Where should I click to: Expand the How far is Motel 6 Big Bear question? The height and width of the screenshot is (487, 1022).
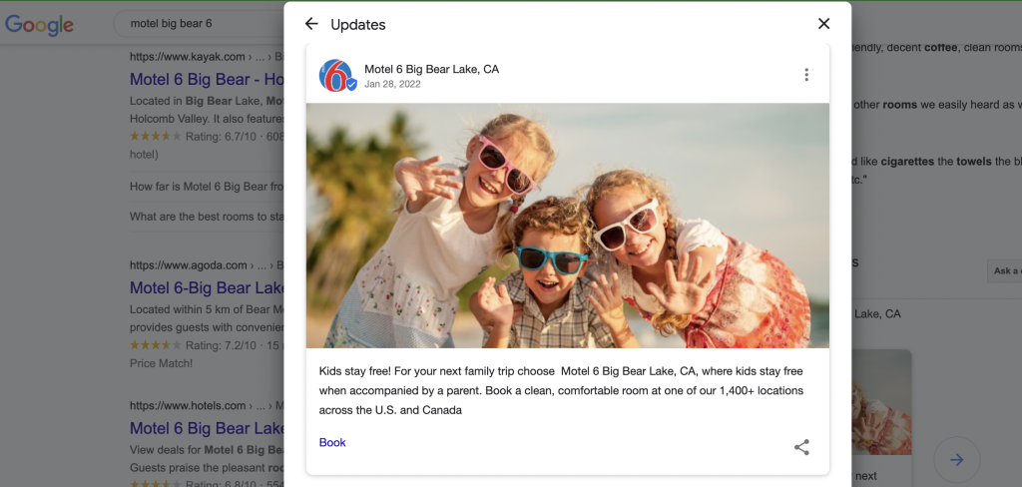tap(207, 187)
